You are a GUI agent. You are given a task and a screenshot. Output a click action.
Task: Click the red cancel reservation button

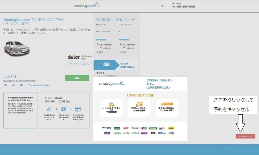click(x=246, y=136)
